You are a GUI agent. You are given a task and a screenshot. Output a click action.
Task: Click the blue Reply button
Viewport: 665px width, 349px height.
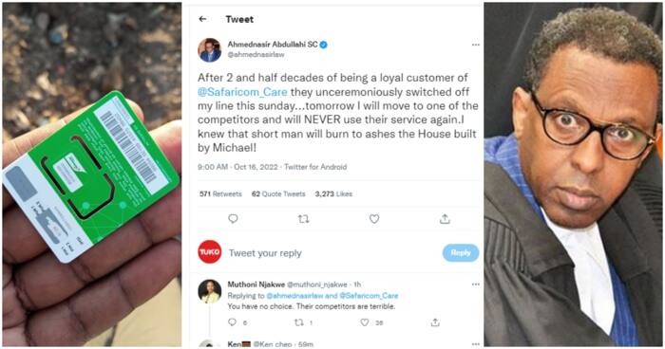pyautogui.click(x=461, y=253)
